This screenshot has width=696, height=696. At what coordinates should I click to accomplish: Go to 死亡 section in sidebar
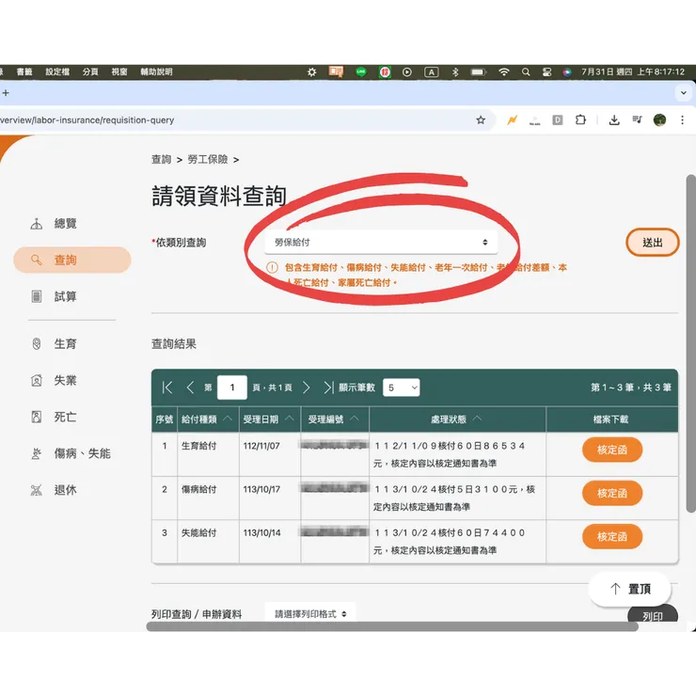[x=54, y=417]
